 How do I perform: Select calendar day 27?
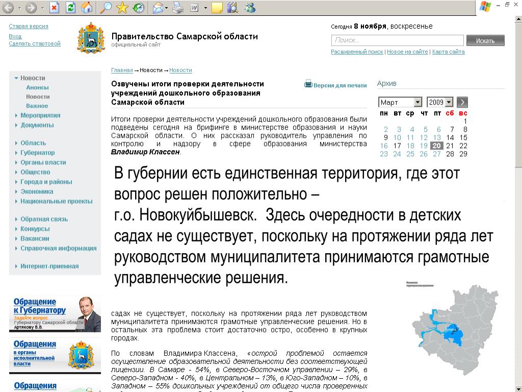pyautogui.click(x=437, y=154)
